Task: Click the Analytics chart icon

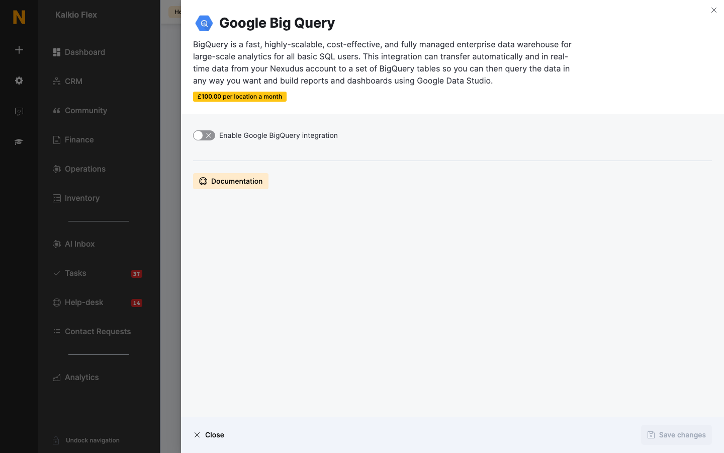Action: (x=57, y=377)
